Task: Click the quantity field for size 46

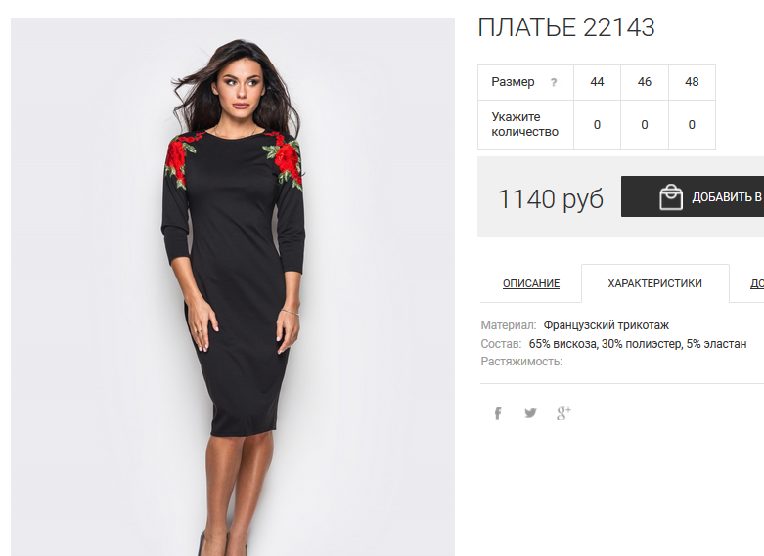Action: pos(644,125)
